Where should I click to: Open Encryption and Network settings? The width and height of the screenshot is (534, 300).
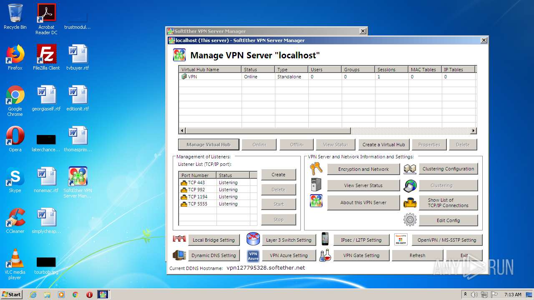tap(363, 169)
